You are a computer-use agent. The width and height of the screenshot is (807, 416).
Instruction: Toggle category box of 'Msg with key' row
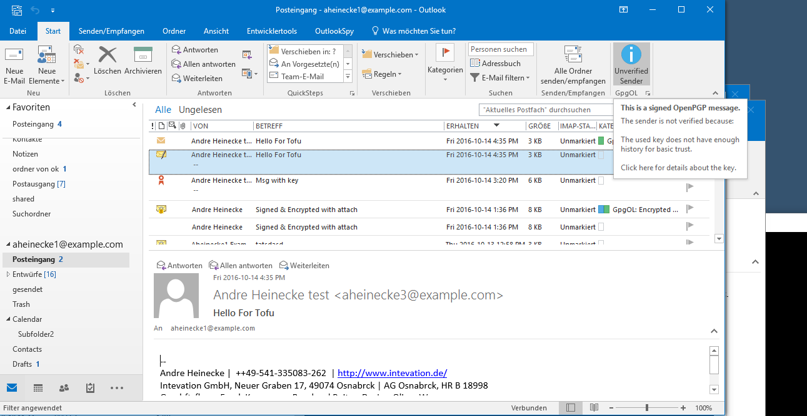601,181
